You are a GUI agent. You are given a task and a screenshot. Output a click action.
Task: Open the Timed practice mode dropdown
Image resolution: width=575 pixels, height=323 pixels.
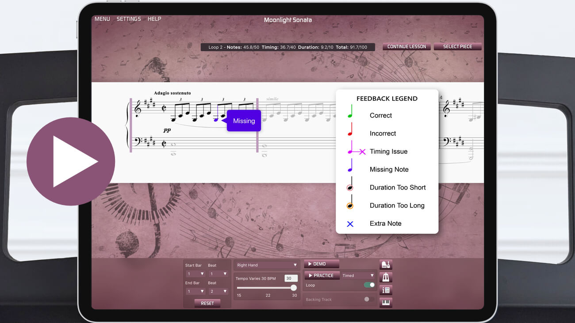[x=357, y=275]
